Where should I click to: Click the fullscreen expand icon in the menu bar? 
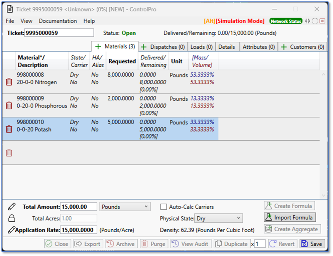pyautogui.click(x=315, y=21)
